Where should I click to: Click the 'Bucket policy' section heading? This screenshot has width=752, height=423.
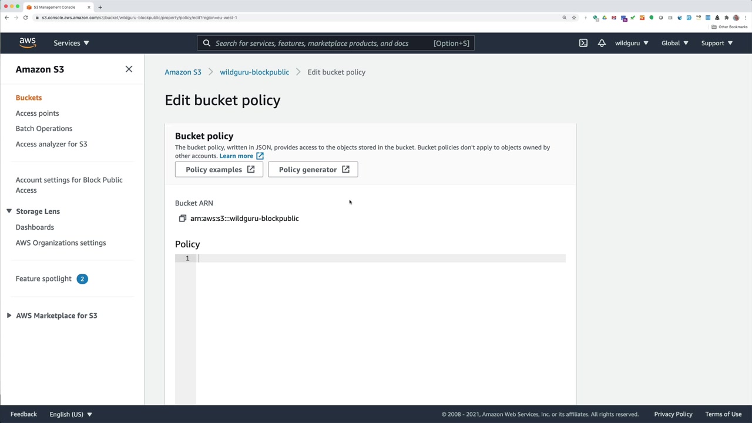204,136
